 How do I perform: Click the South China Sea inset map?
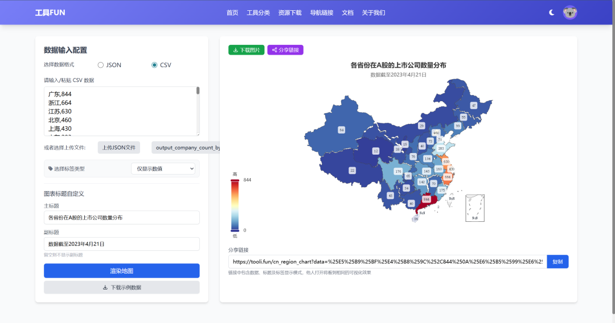474,208
